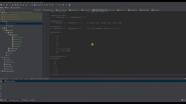Open the Window menu

pos(37,2)
